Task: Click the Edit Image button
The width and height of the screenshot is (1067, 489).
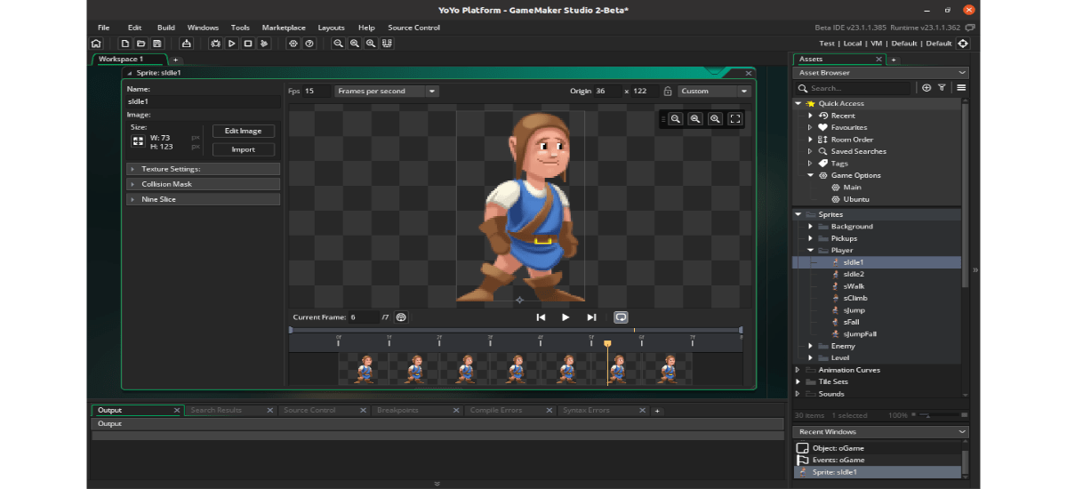Action: click(243, 131)
